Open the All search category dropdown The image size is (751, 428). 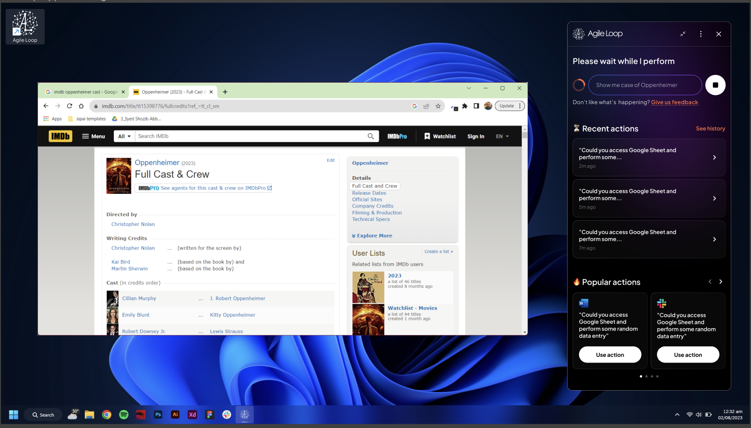pyautogui.click(x=124, y=136)
